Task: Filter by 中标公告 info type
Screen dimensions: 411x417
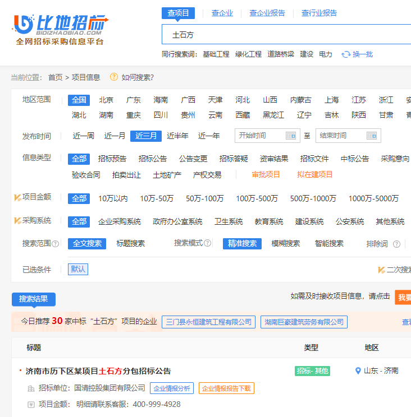Action: [x=354, y=159]
